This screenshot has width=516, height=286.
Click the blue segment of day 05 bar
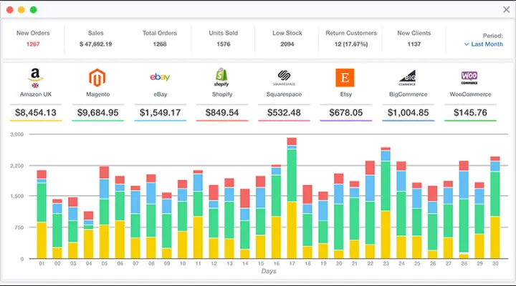click(x=105, y=189)
